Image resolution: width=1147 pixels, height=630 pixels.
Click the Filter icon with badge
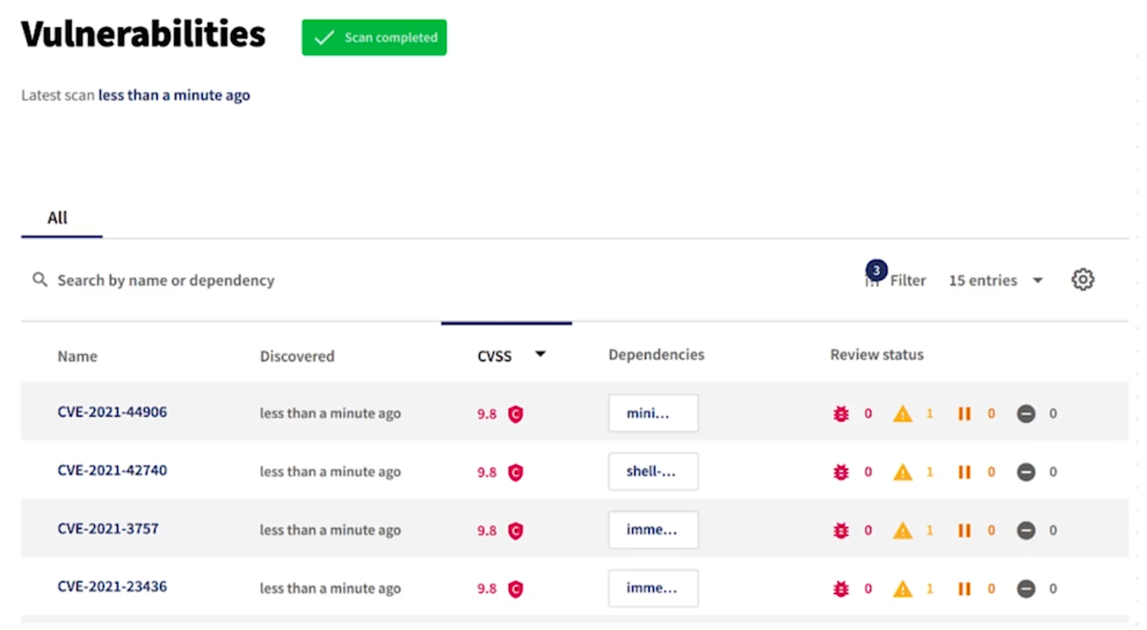click(x=873, y=278)
